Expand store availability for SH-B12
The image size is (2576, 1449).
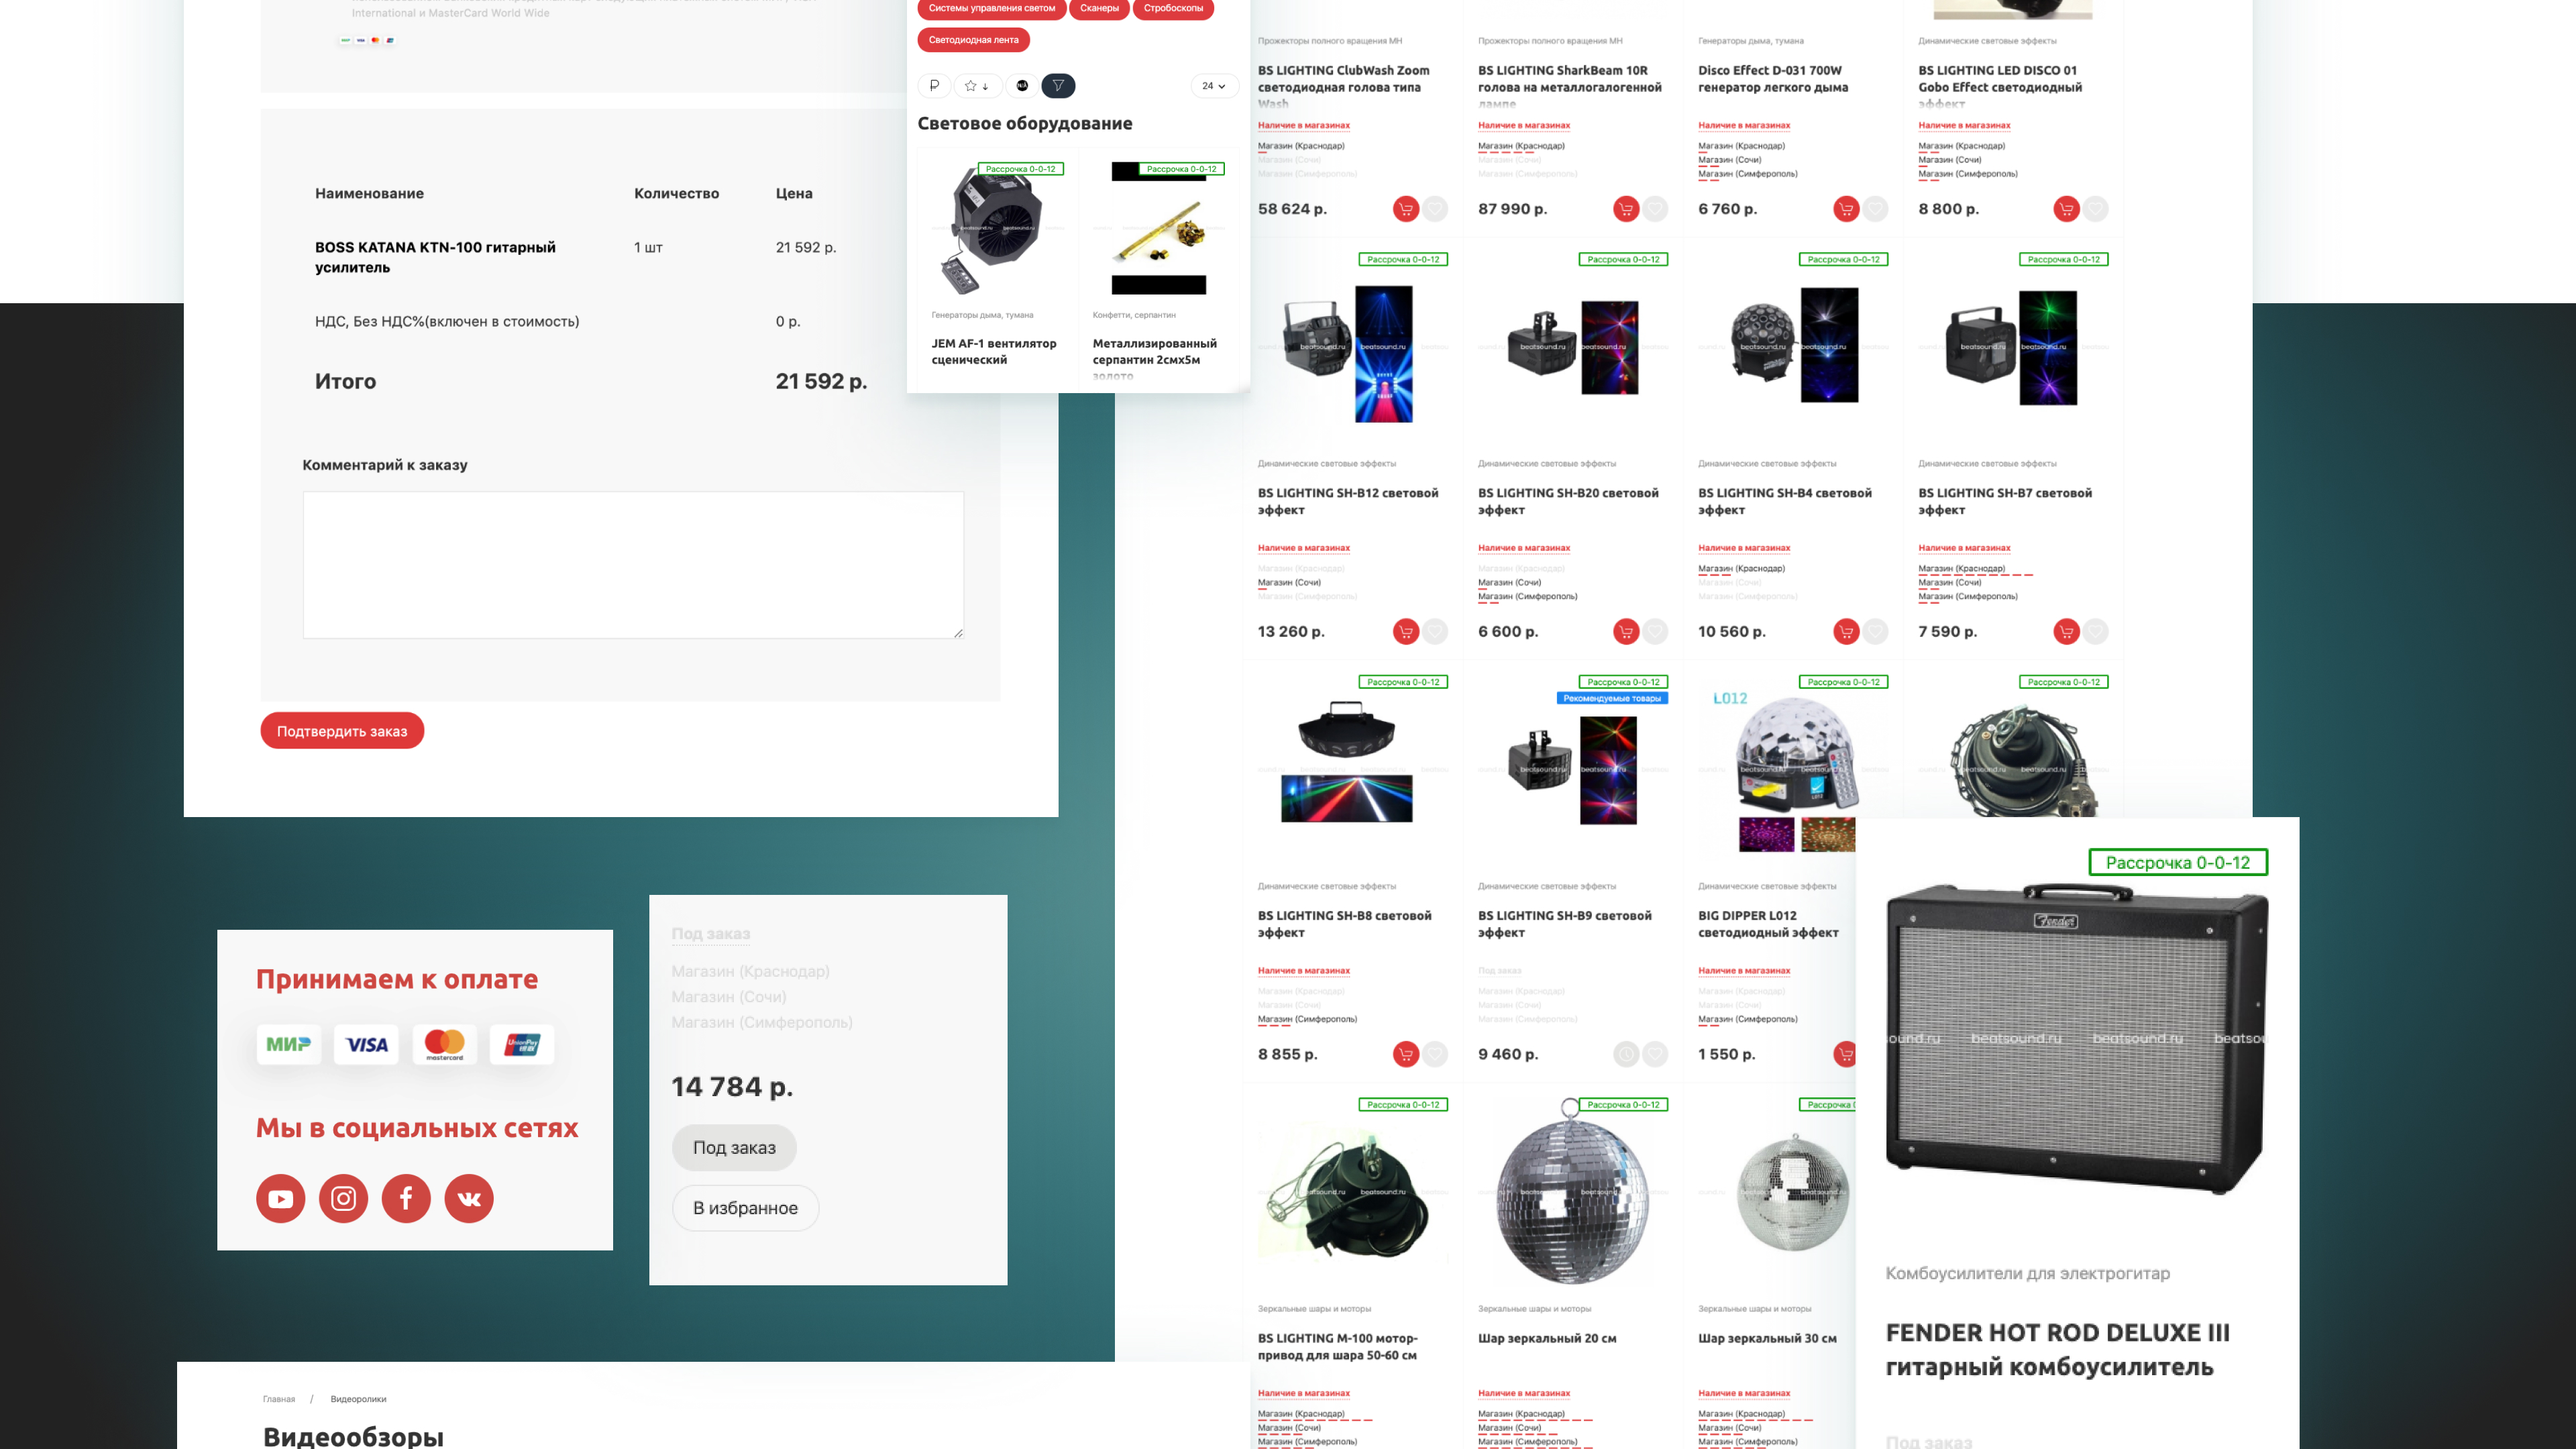tap(1304, 548)
